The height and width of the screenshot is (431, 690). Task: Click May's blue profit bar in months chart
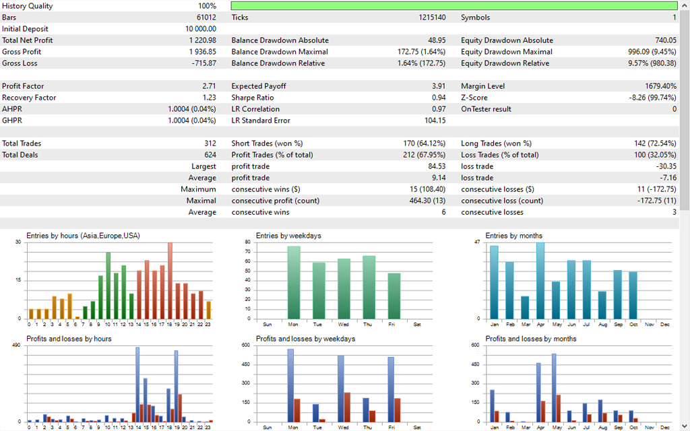pyautogui.click(x=554, y=387)
